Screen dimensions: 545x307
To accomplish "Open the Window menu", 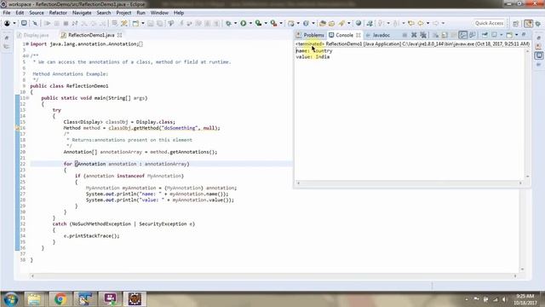I will click(159, 13).
